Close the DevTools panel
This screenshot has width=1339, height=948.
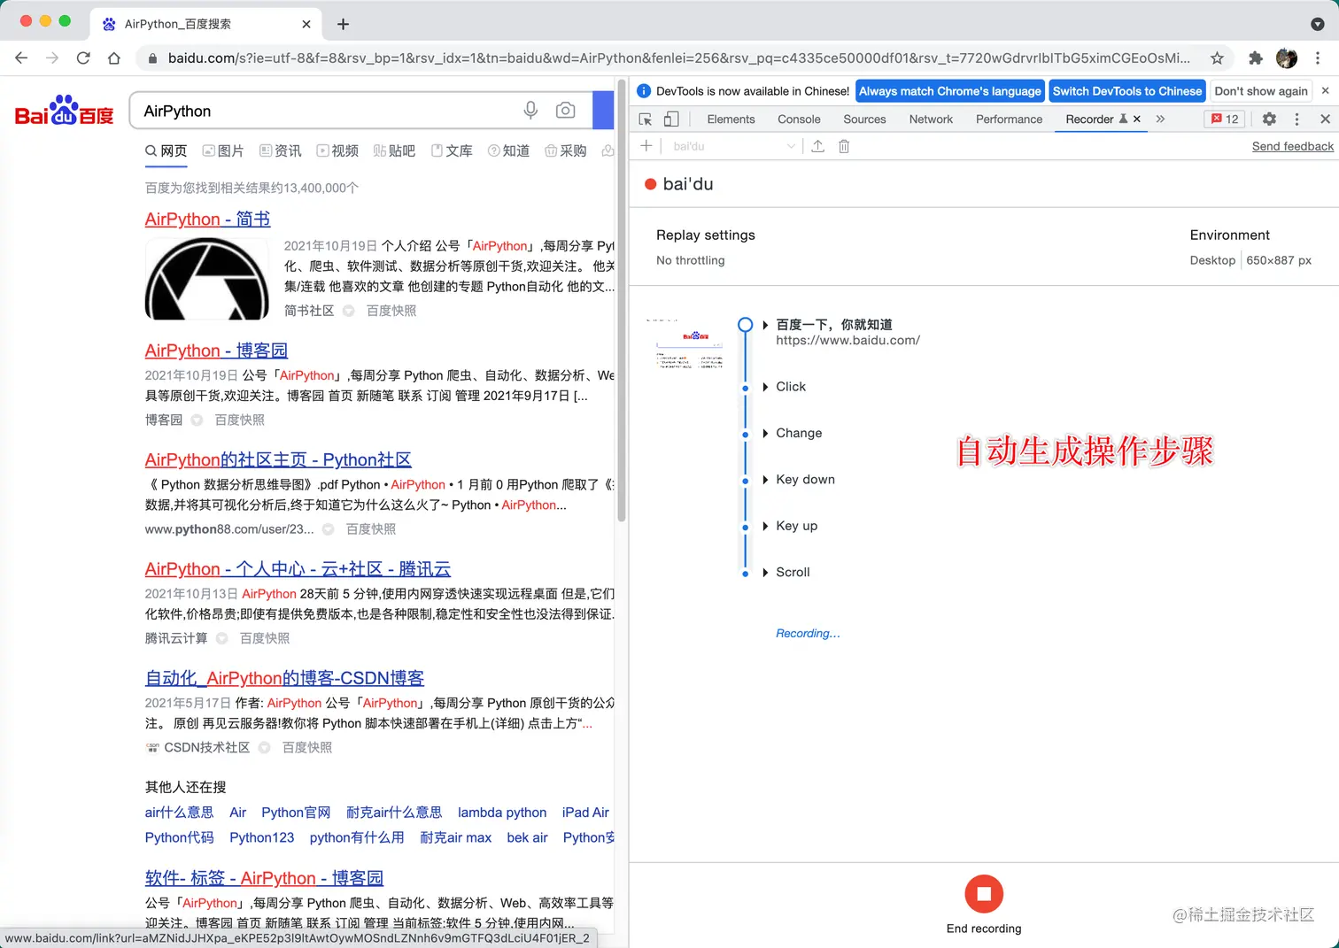tap(1325, 119)
